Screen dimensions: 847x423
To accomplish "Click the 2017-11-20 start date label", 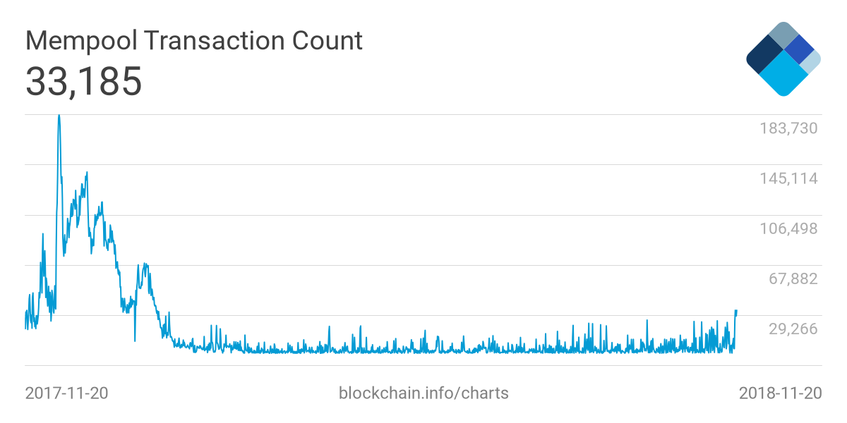I will (x=66, y=393).
